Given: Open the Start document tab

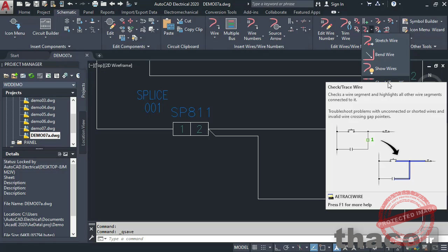Looking at the screenshot, I should 15,56.
